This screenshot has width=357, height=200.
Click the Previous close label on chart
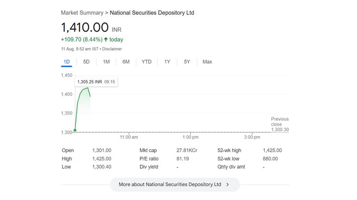tap(280, 122)
